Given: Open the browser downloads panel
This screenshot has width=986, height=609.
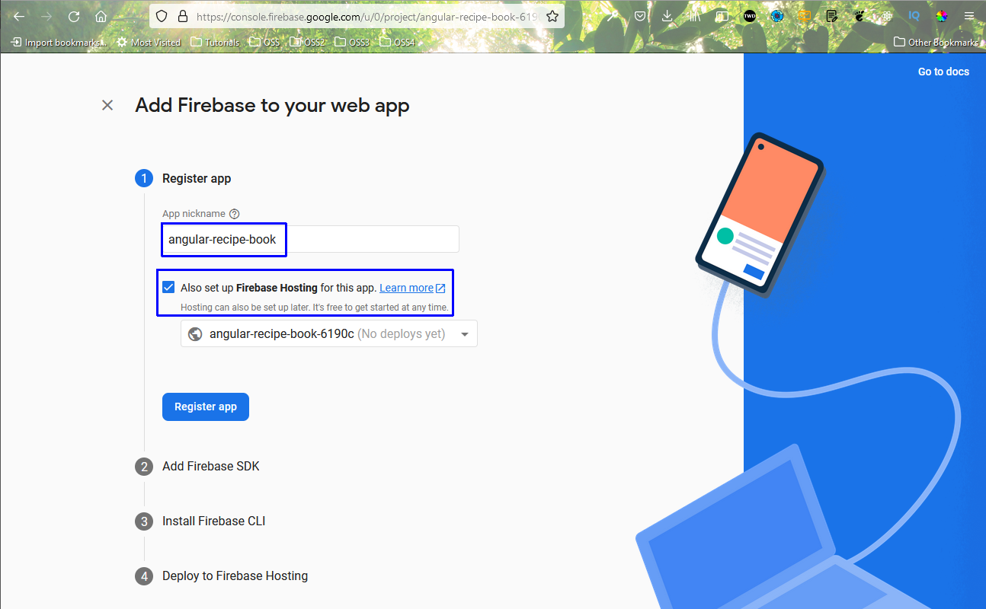Looking at the screenshot, I should (667, 16).
